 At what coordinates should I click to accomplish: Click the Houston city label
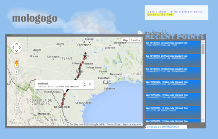tap(104, 78)
